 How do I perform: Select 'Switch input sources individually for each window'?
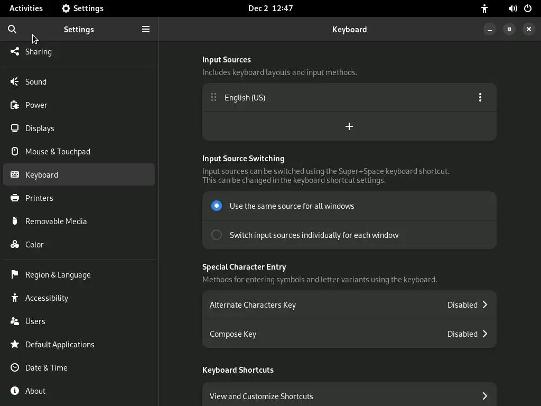[x=217, y=235]
